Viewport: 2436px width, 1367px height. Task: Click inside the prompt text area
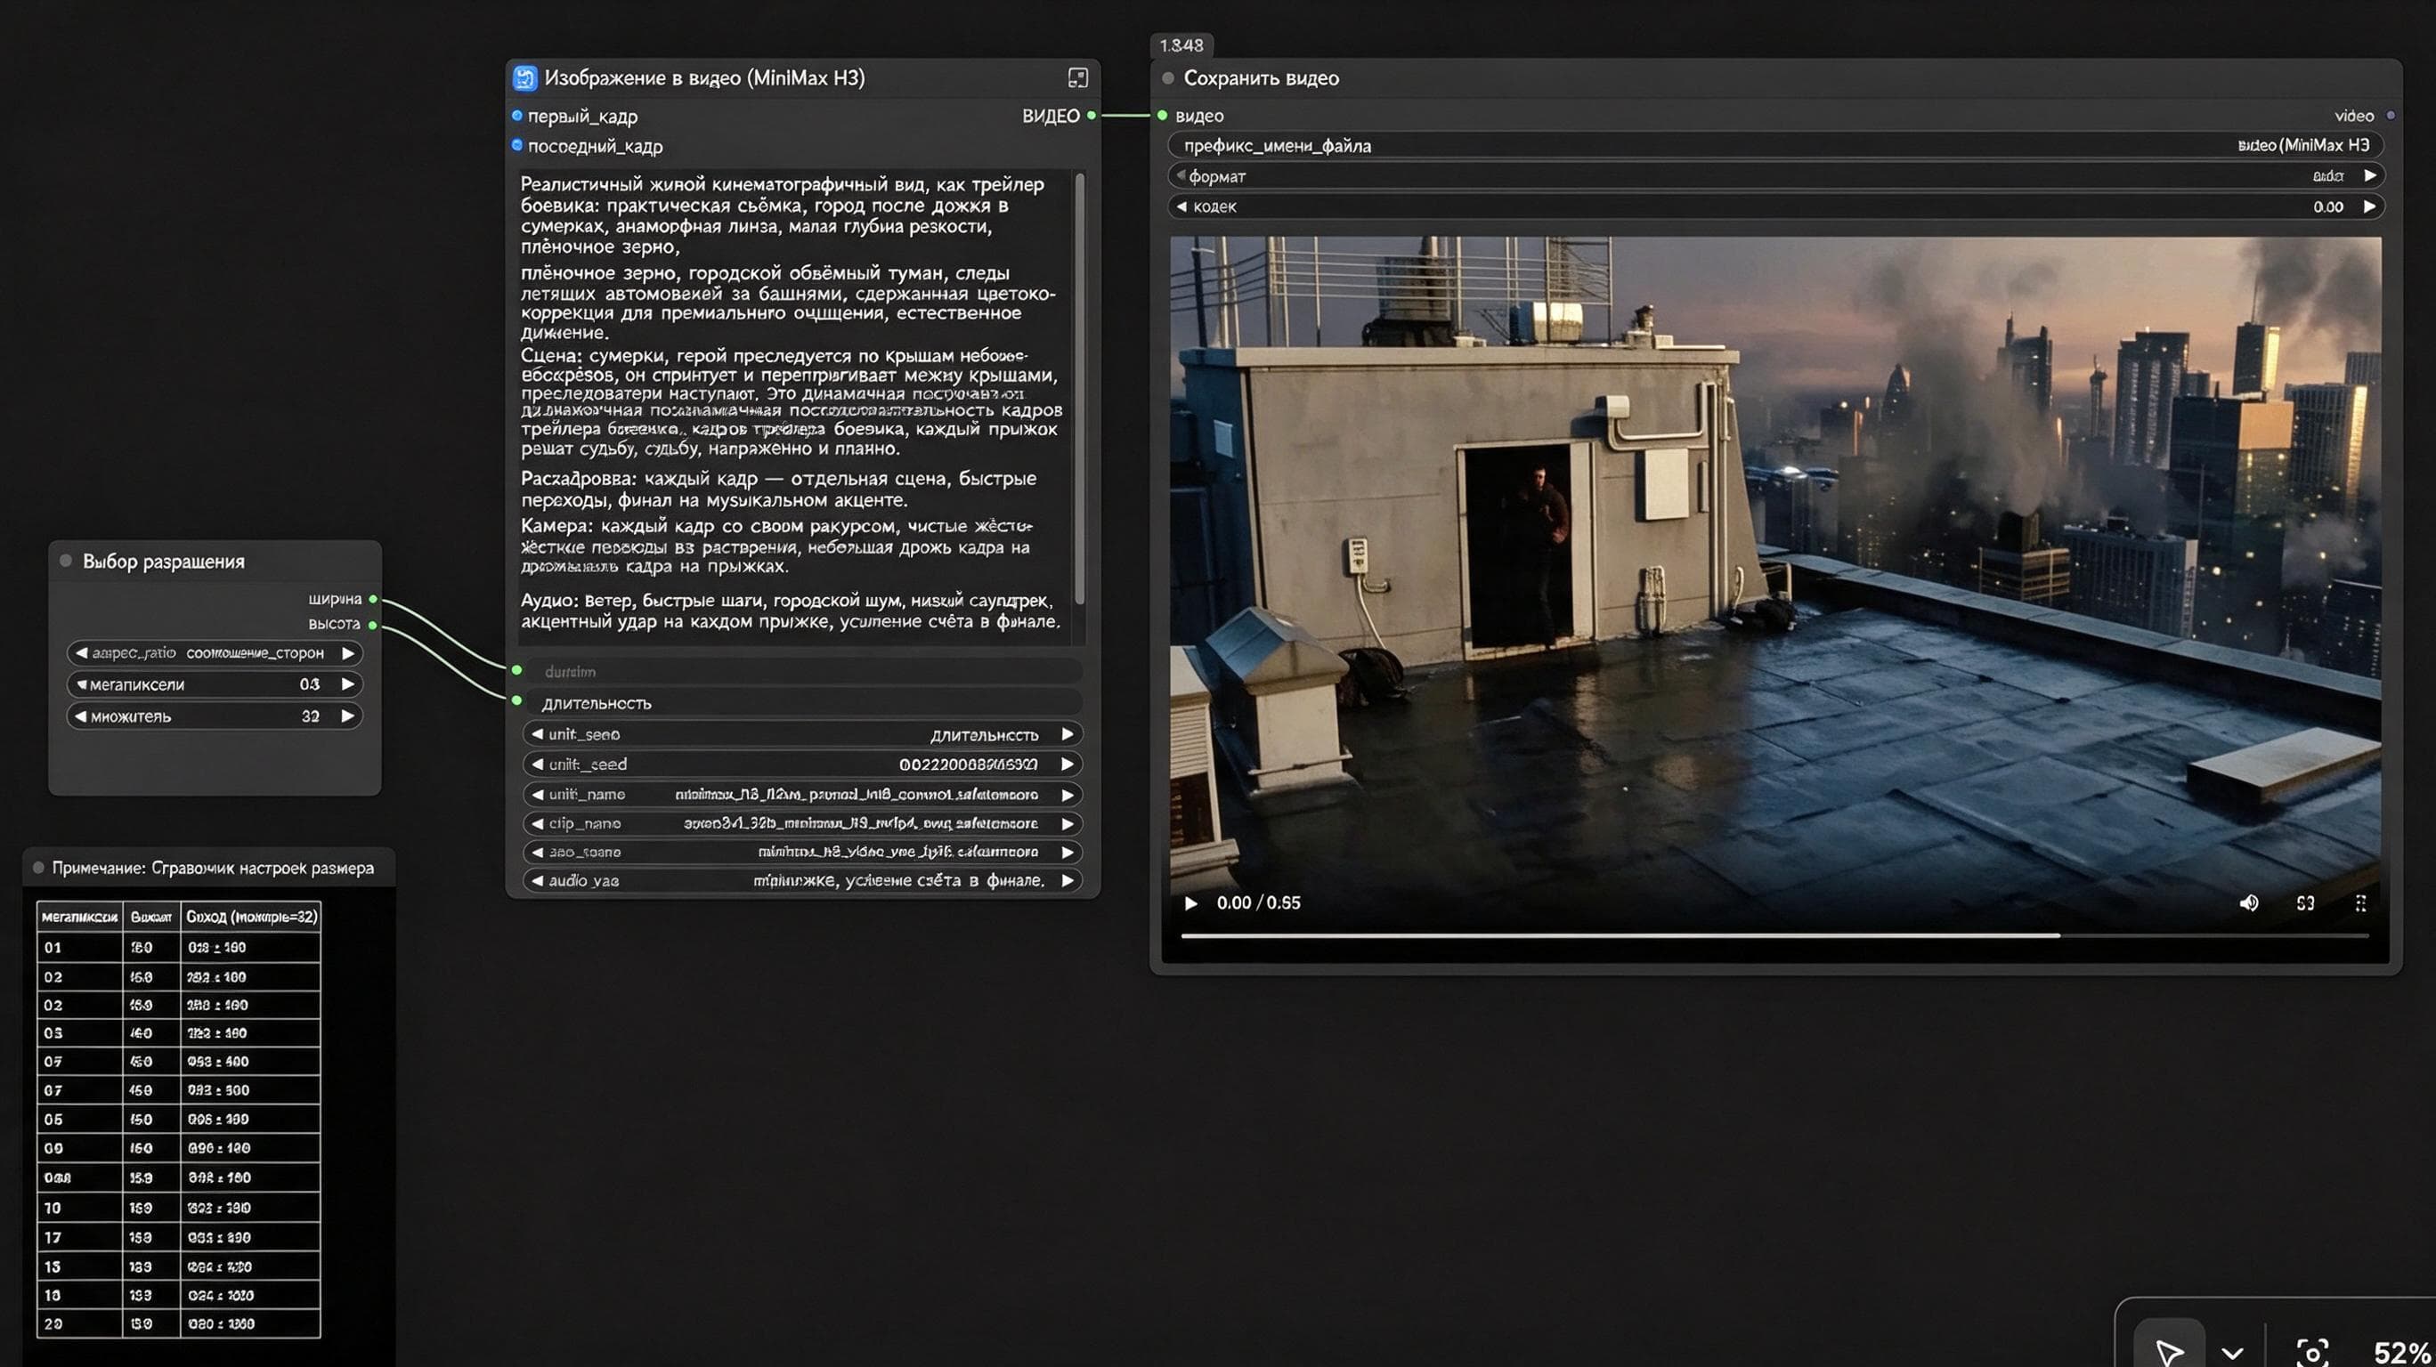[x=794, y=407]
